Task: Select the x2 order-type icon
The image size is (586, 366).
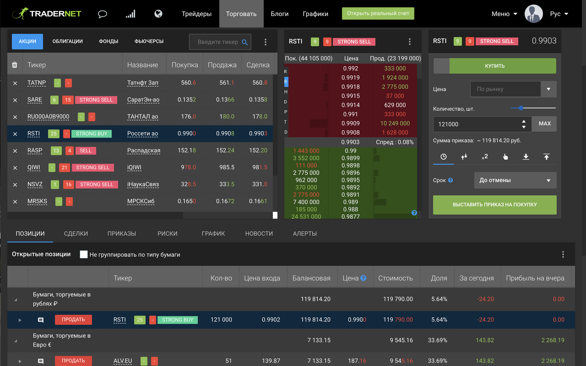Action: tap(485, 156)
